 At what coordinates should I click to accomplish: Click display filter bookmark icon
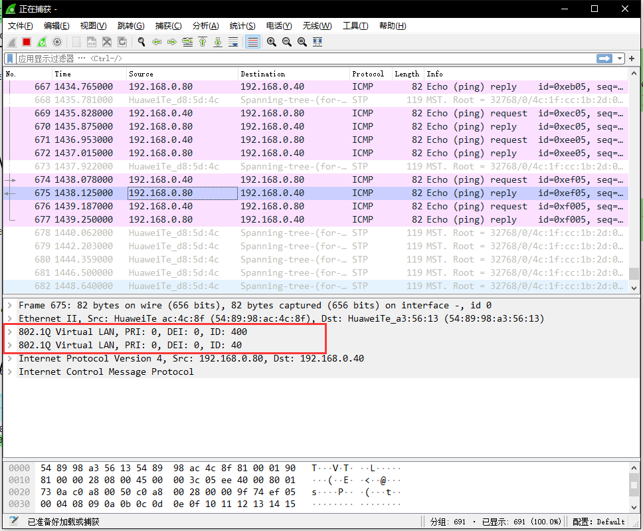coord(10,58)
